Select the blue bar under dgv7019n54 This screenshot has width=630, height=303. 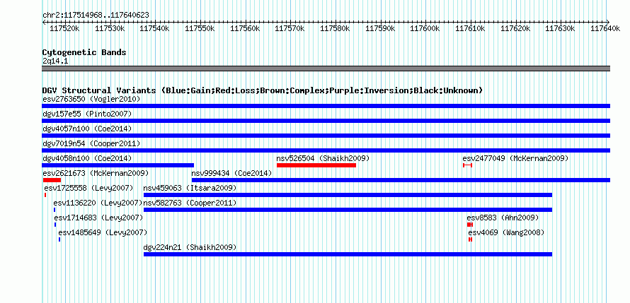(326, 150)
